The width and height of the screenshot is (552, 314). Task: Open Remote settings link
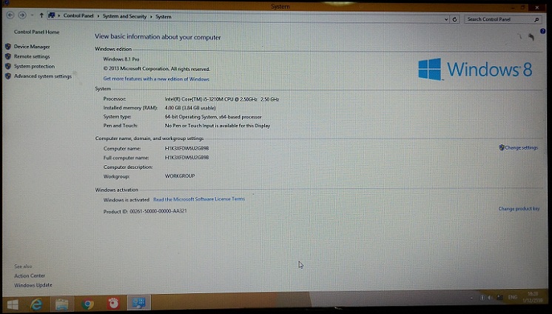(32, 56)
